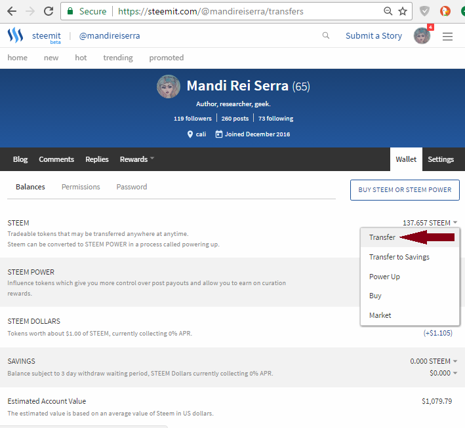Screen dimensions: 465x428
Task: Click the Author, researcher, geek. bio
Action: coord(233,104)
